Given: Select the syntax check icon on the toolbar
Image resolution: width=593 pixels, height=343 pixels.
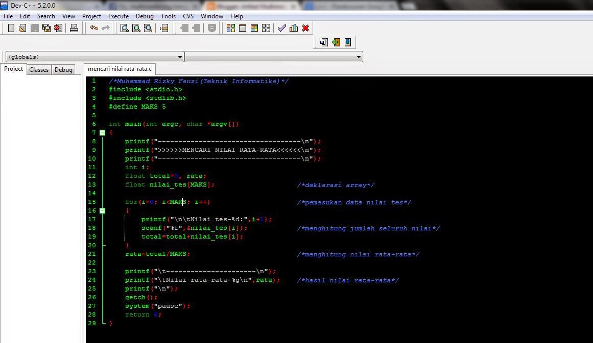Looking at the screenshot, I should (281, 28).
